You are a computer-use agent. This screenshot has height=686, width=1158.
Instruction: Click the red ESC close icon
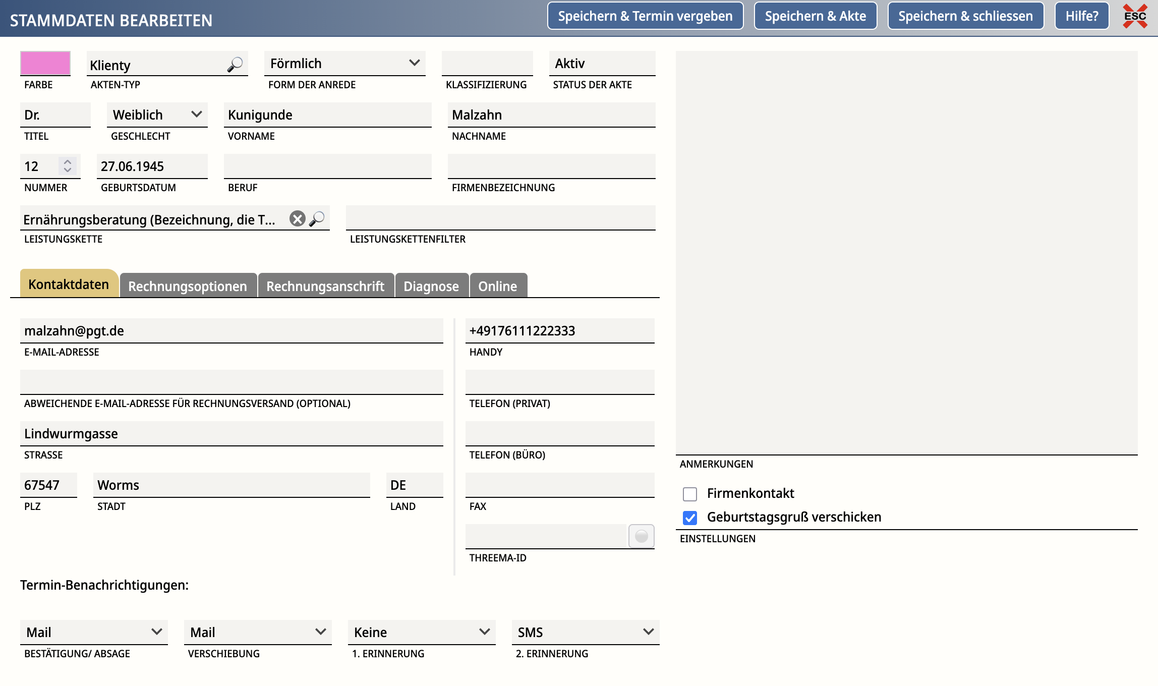pos(1135,16)
